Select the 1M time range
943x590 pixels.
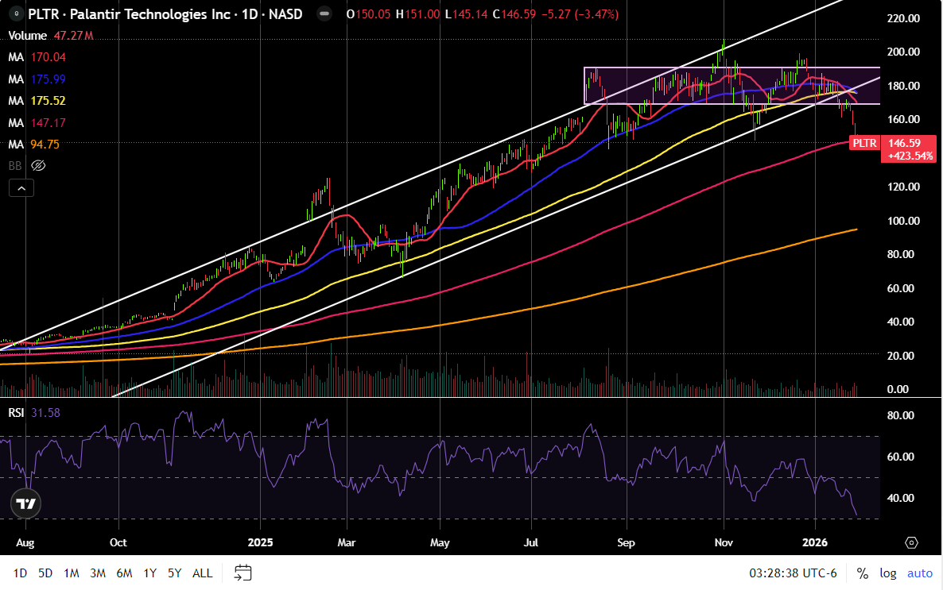tap(71, 573)
